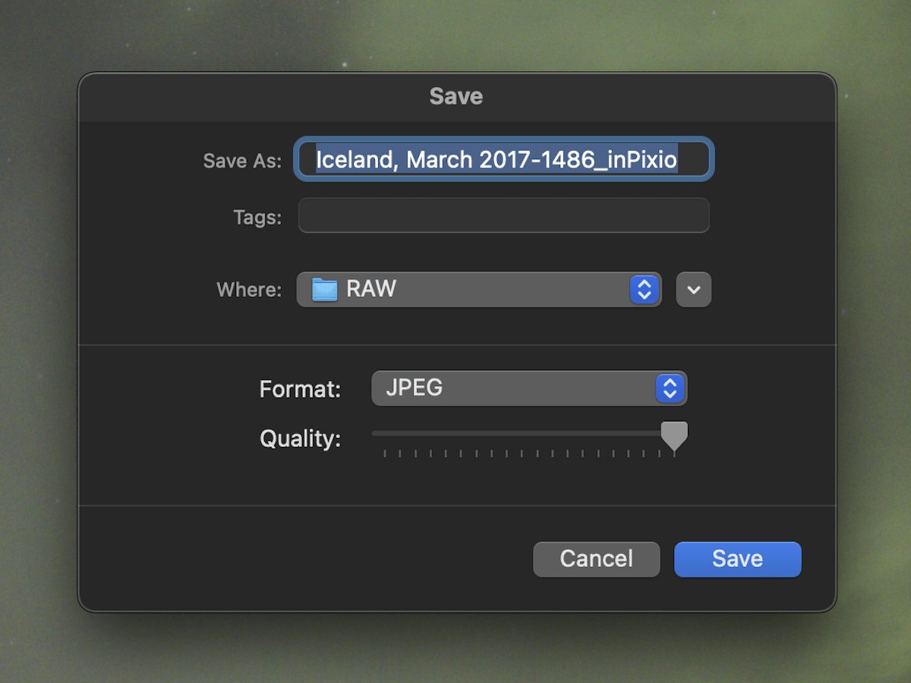Click the empty Tags field
This screenshot has width=911, height=683.
(x=503, y=216)
